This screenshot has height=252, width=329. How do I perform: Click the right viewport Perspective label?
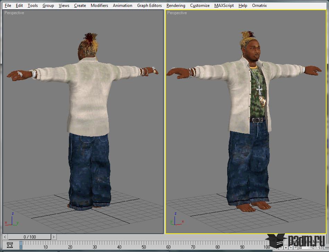tap(177, 13)
